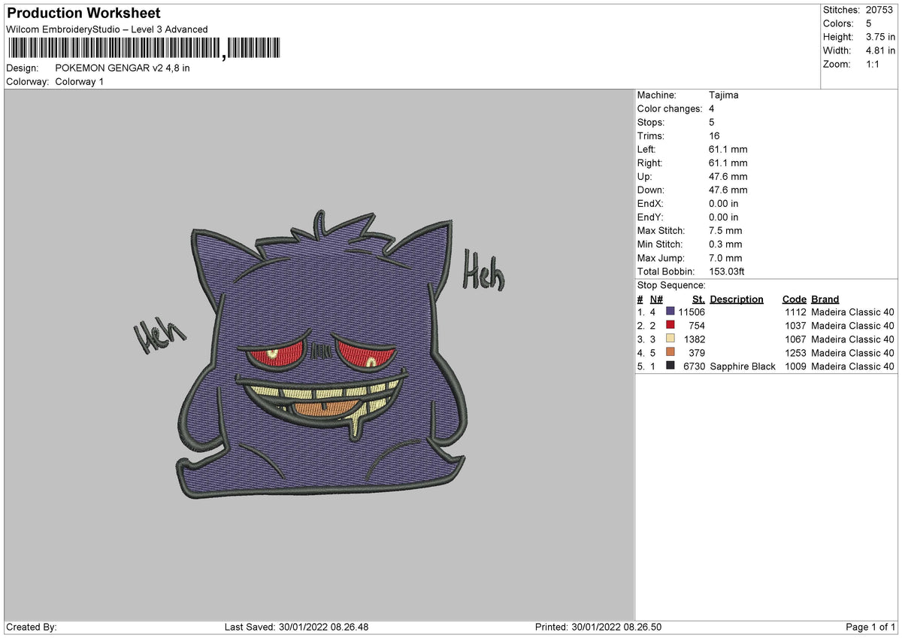This screenshot has height=638, width=902.
Task: Select the "Down:" value 47.6 mm
Action: 728,190
